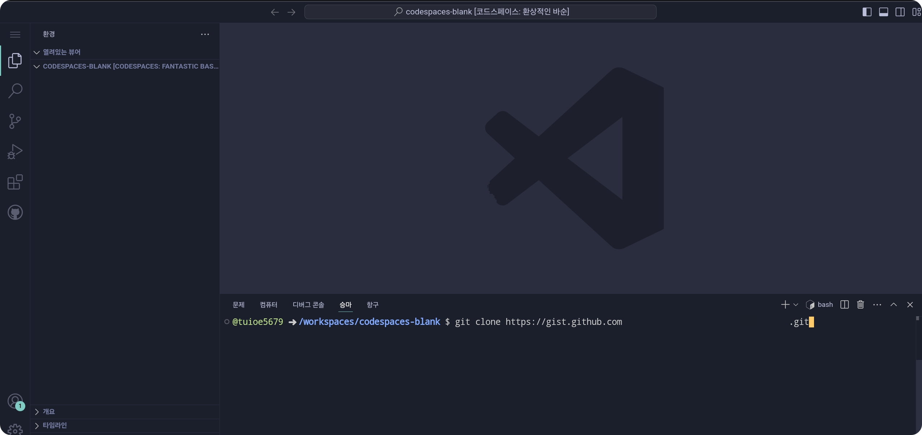Viewport: 922px width, 435px height.
Task: Delete terminal using trash icon
Action: pyautogui.click(x=861, y=305)
